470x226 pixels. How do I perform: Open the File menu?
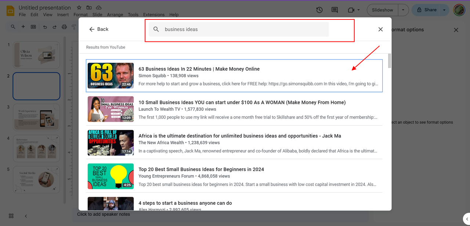tap(22, 15)
